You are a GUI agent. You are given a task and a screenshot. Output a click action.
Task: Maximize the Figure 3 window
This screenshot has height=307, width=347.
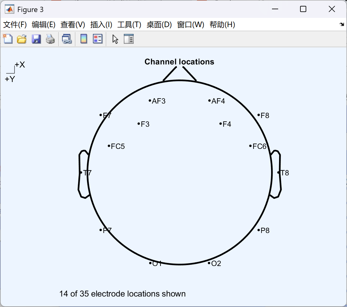[x=303, y=9]
